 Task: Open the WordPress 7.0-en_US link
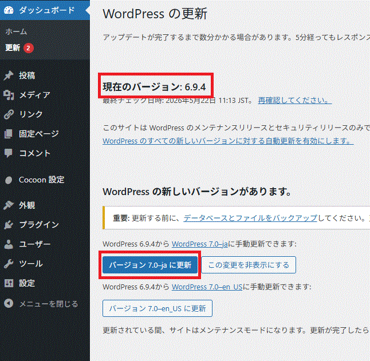point(207,287)
